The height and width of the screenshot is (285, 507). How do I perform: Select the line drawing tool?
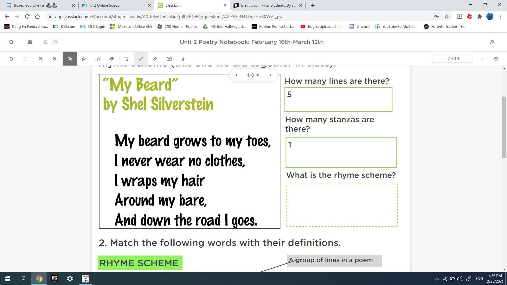pyautogui.click(x=141, y=59)
